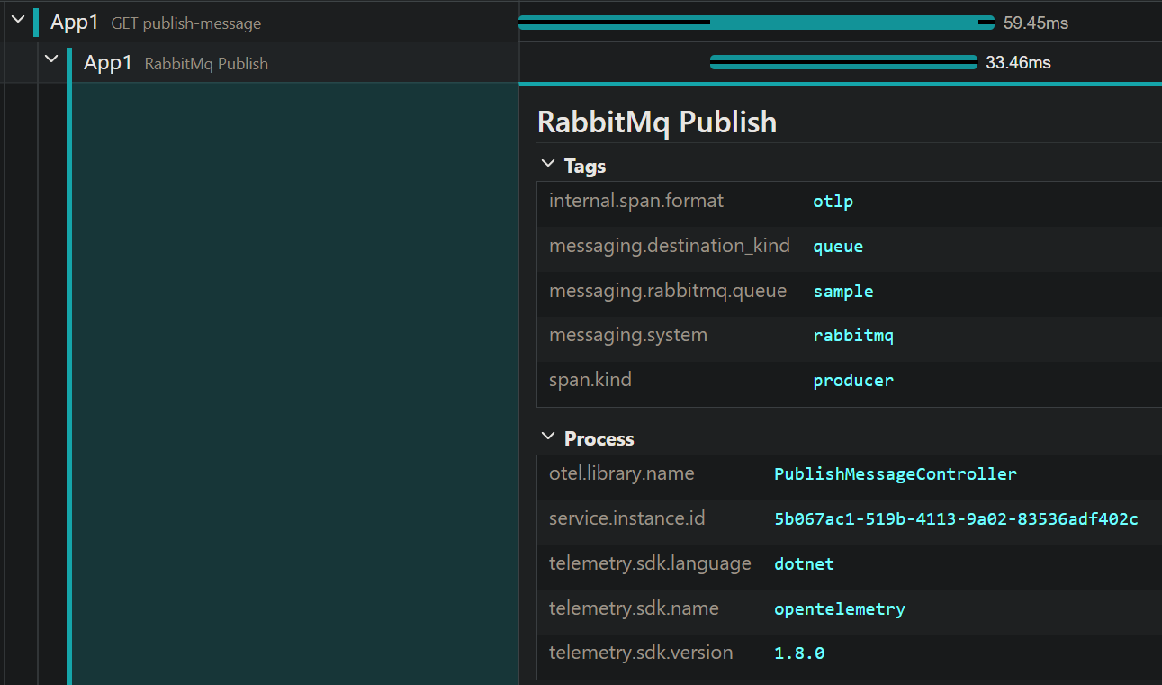Click the sample tag value
The width and height of the screenshot is (1162, 685).
pos(843,292)
